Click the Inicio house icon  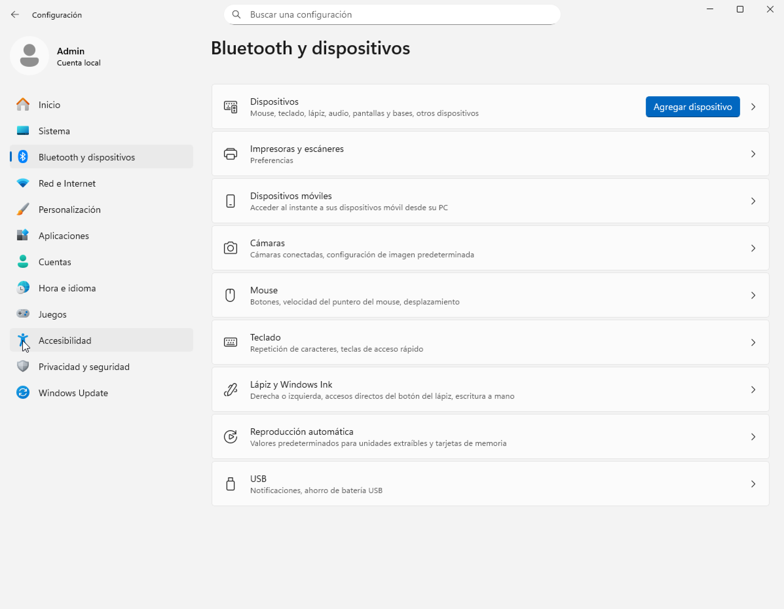click(x=23, y=104)
